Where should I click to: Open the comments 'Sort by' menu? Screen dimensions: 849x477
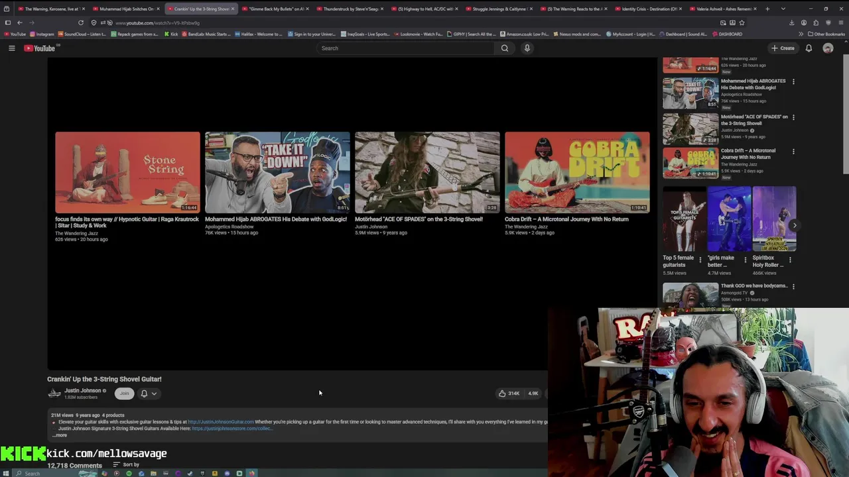tap(127, 465)
